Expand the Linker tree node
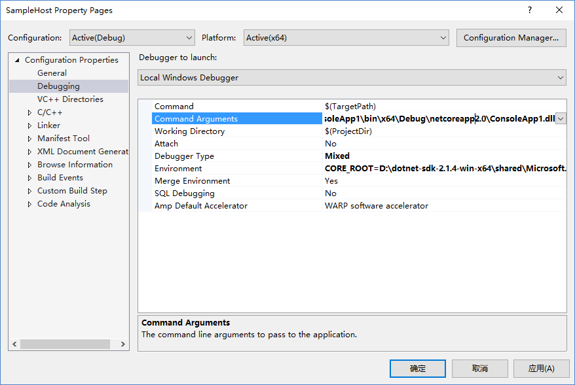Image resolution: width=575 pixels, height=385 pixels. (x=29, y=125)
